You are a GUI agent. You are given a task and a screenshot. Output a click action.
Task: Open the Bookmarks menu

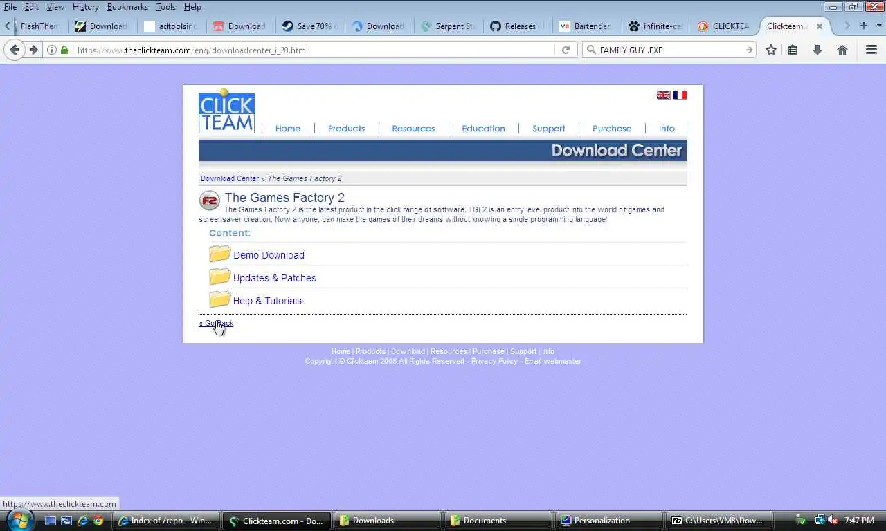pyautogui.click(x=127, y=7)
